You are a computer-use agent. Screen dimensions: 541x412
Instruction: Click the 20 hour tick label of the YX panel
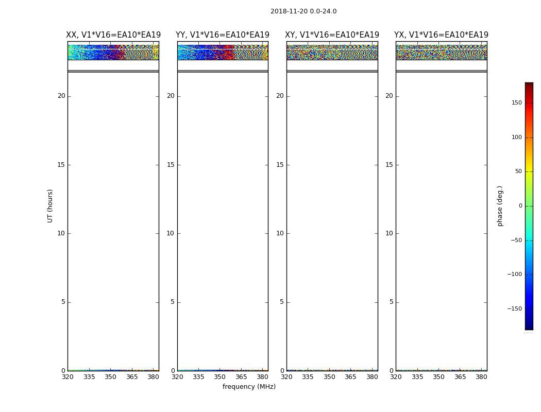tap(389, 96)
